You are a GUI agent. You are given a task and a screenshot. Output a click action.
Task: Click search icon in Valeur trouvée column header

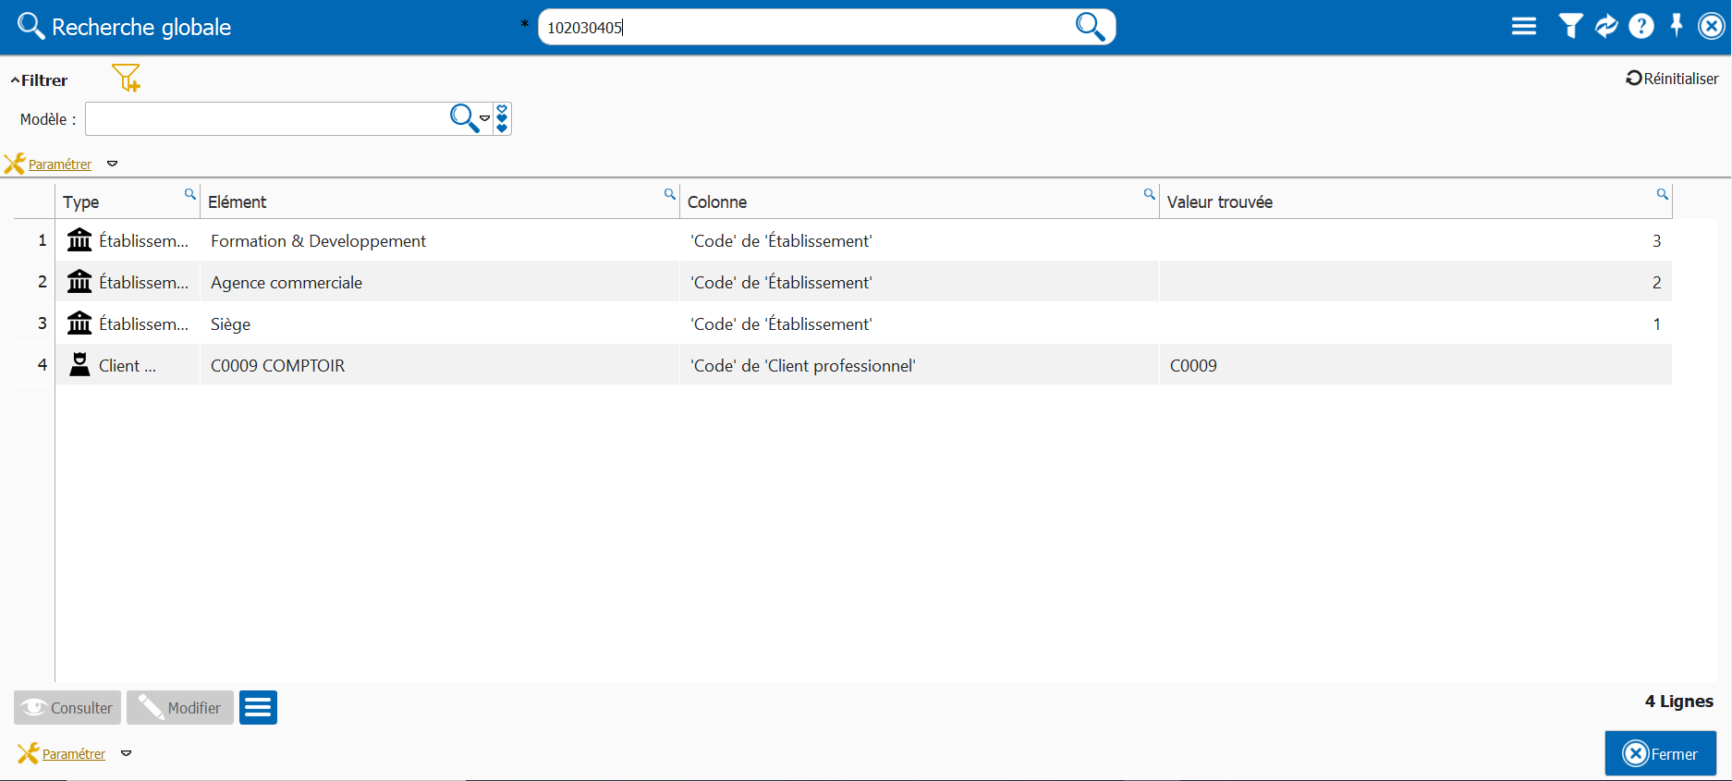point(1662,194)
